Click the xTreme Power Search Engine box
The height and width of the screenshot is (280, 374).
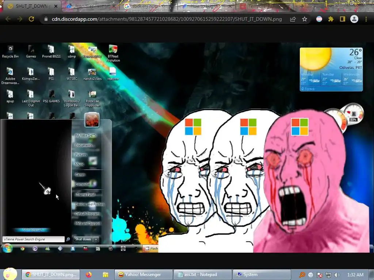click(33, 239)
